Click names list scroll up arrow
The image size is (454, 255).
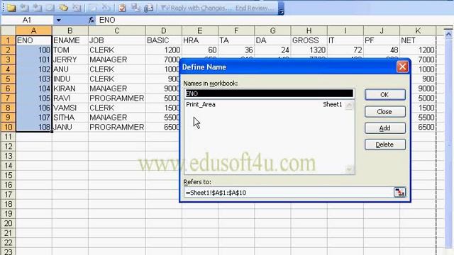click(x=349, y=105)
